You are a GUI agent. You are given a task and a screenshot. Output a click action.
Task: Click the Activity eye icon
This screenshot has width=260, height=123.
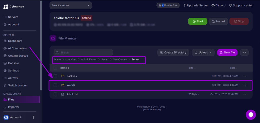coord(5,78)
